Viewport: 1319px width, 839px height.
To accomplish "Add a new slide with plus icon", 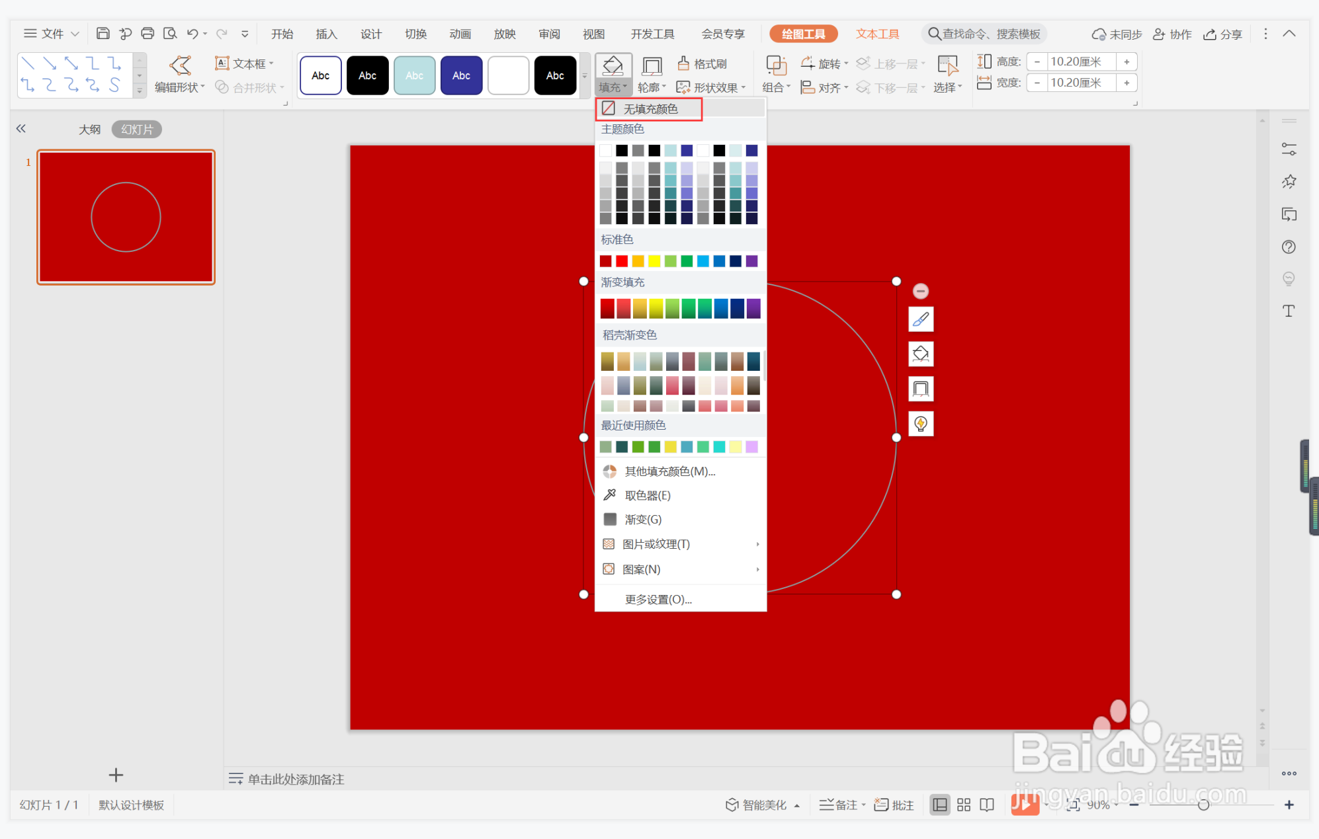I will (116, 774).
